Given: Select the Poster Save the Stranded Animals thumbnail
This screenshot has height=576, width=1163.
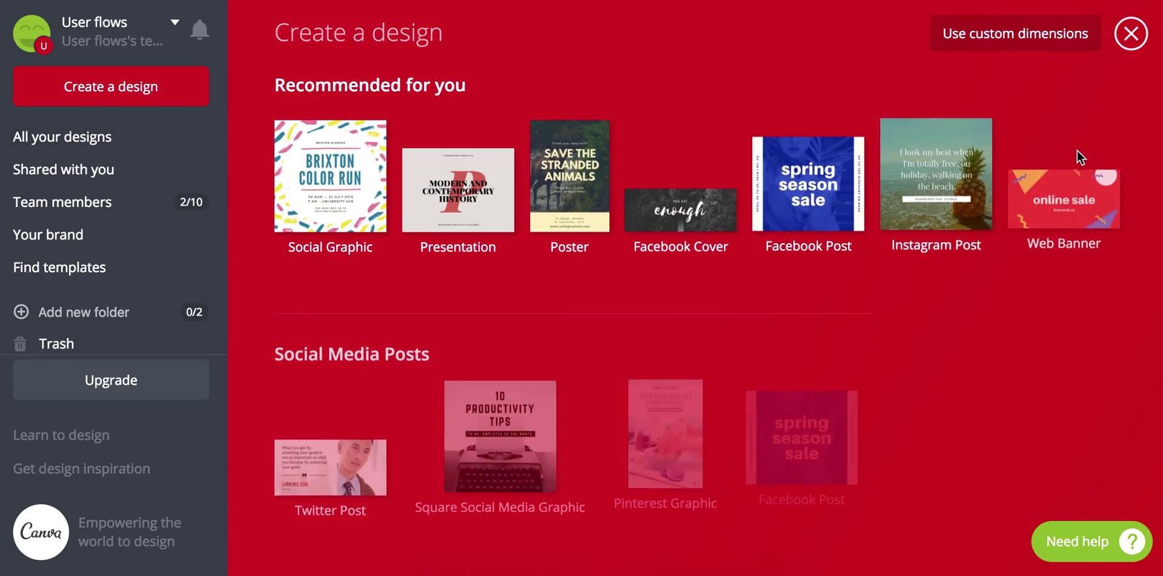Looking at the screenshot, I should pos(569,176).
